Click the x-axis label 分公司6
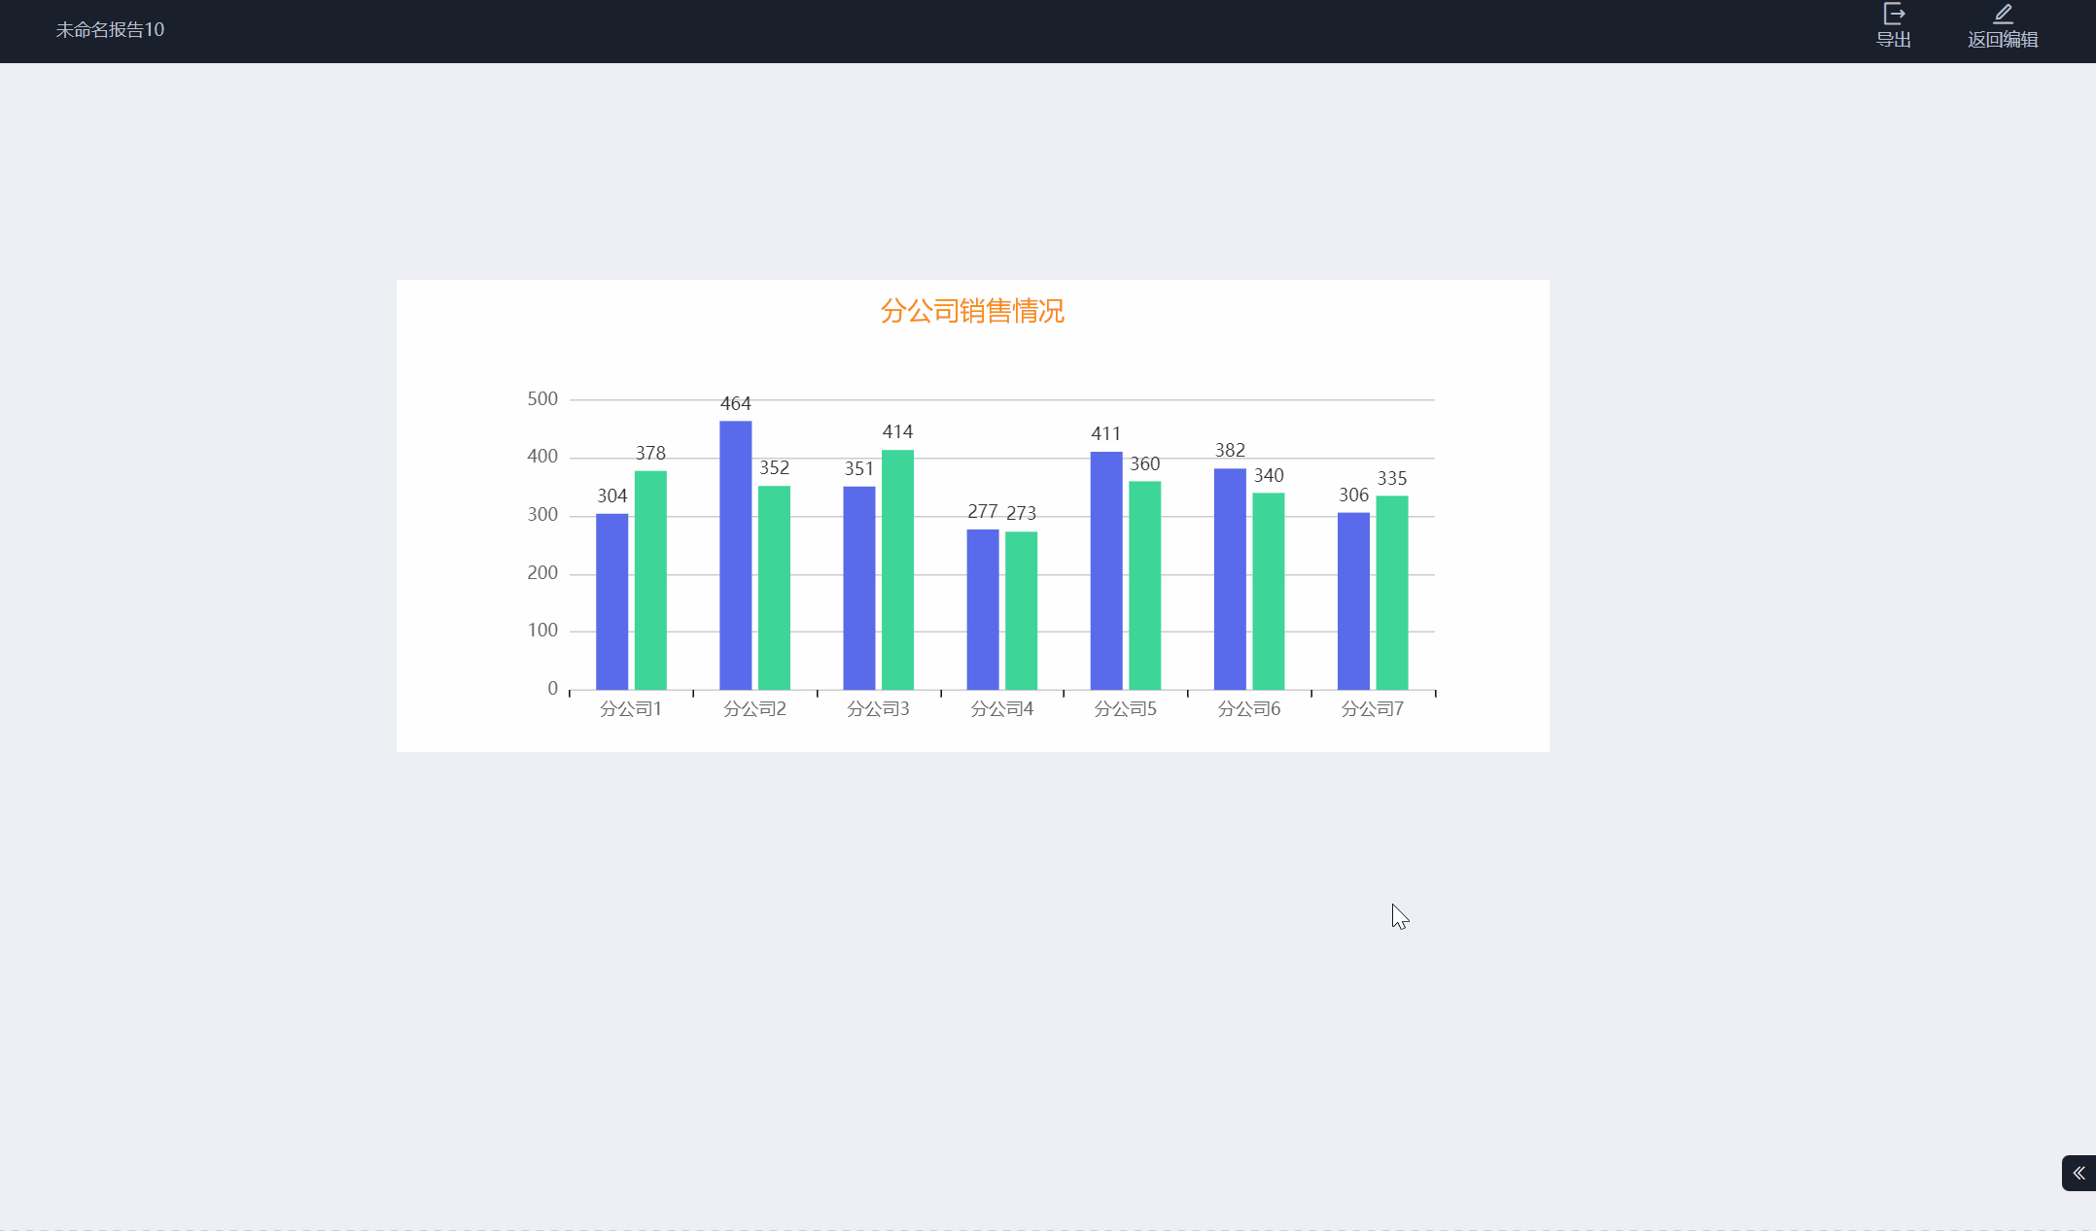Viewport: 2096px width, 1231px height. [1249, 709]
